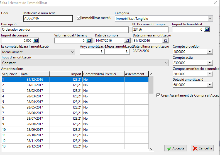Browse accounts for Dotació amortització
Viewport: 220px width, 155px height.
(209, 85)
